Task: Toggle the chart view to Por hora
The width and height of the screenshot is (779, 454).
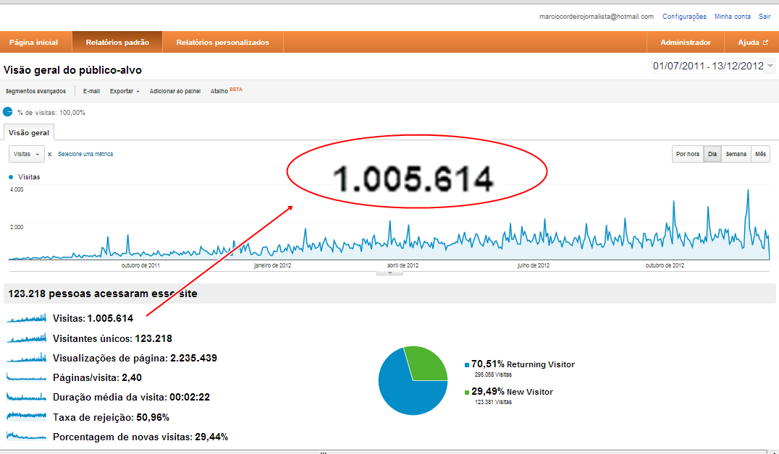Action: [x=687, y=154]
